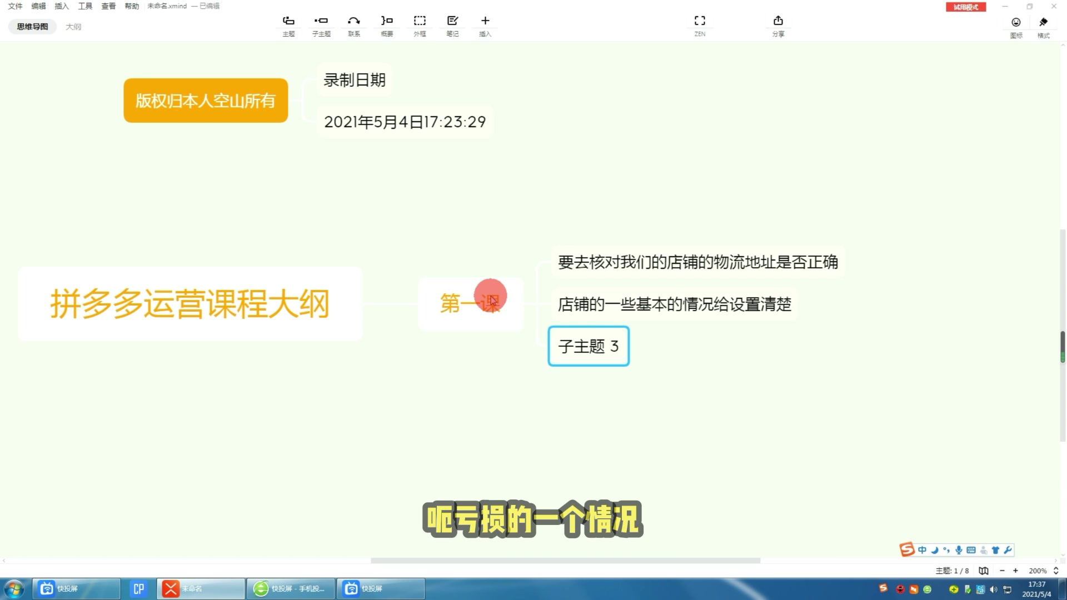The image size is (1067, 600).
Task: Open the taskbar clock 17:37
Action: pyautogui.click(x=1036, y=589)
